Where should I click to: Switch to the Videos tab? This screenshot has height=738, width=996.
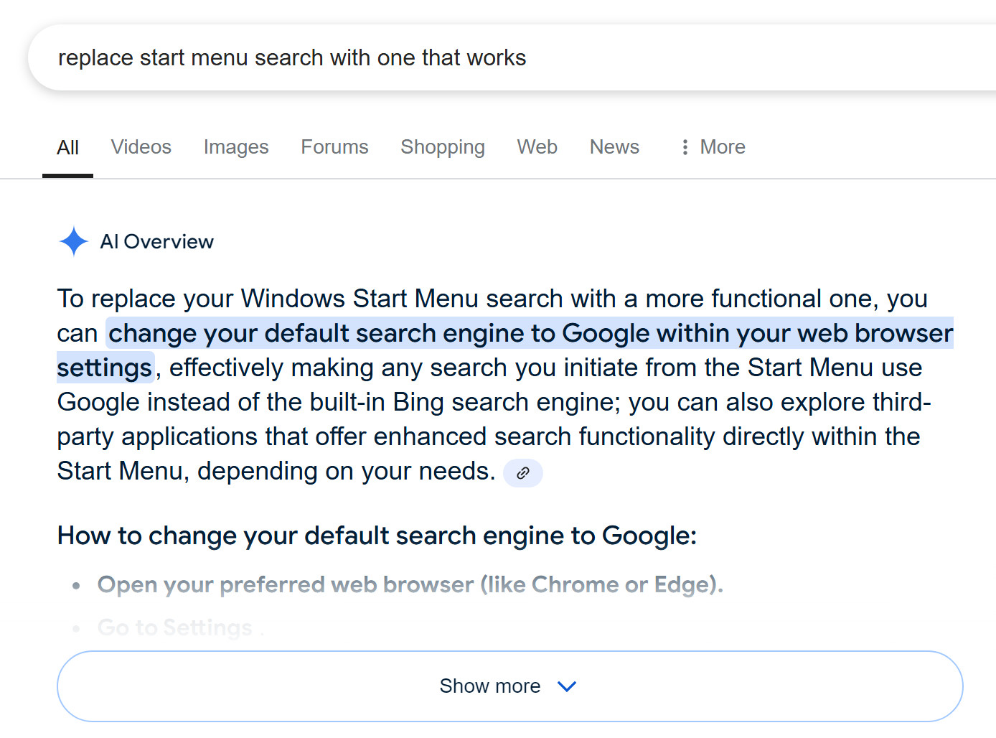click(x=141, y=147)
